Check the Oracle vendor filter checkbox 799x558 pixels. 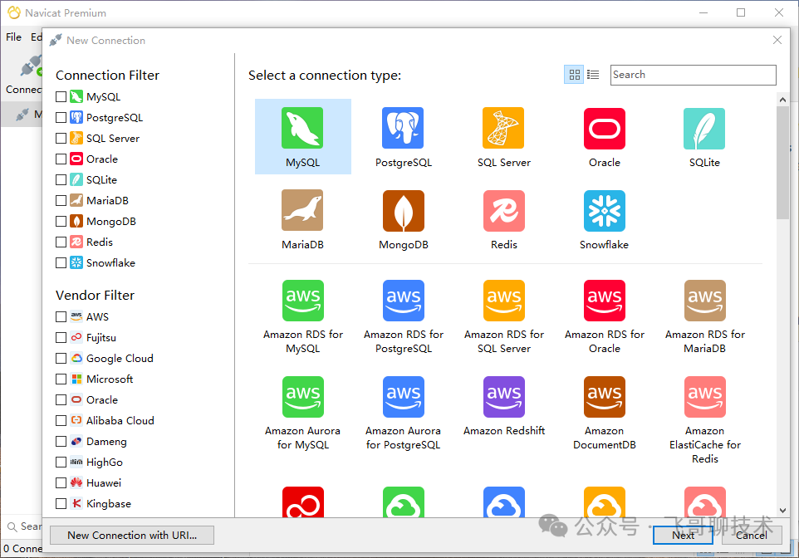[61, 400]
